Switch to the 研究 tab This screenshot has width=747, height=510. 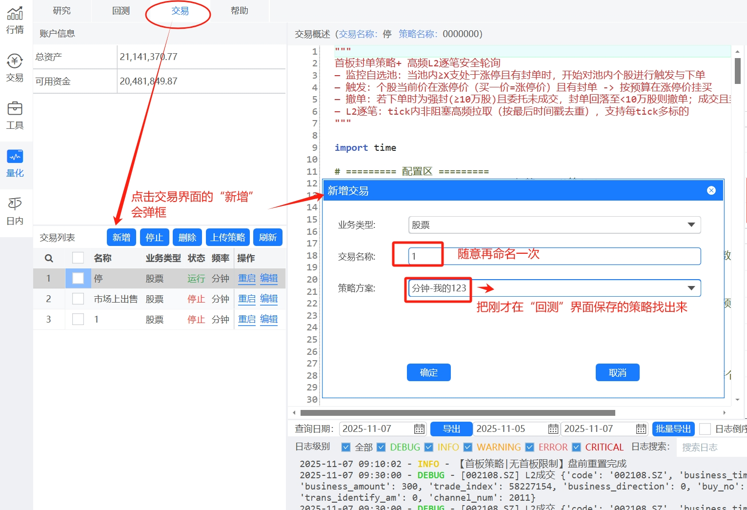(61, 11)
